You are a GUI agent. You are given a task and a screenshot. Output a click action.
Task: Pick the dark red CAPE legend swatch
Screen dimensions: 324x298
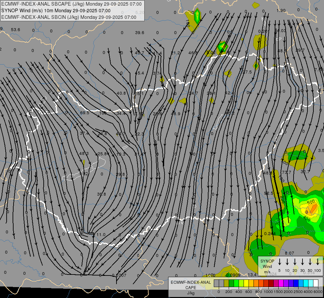271,283
